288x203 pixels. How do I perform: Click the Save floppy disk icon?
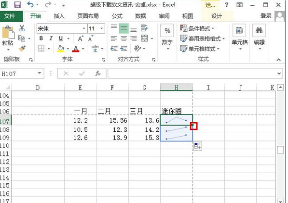coord(17,5)
